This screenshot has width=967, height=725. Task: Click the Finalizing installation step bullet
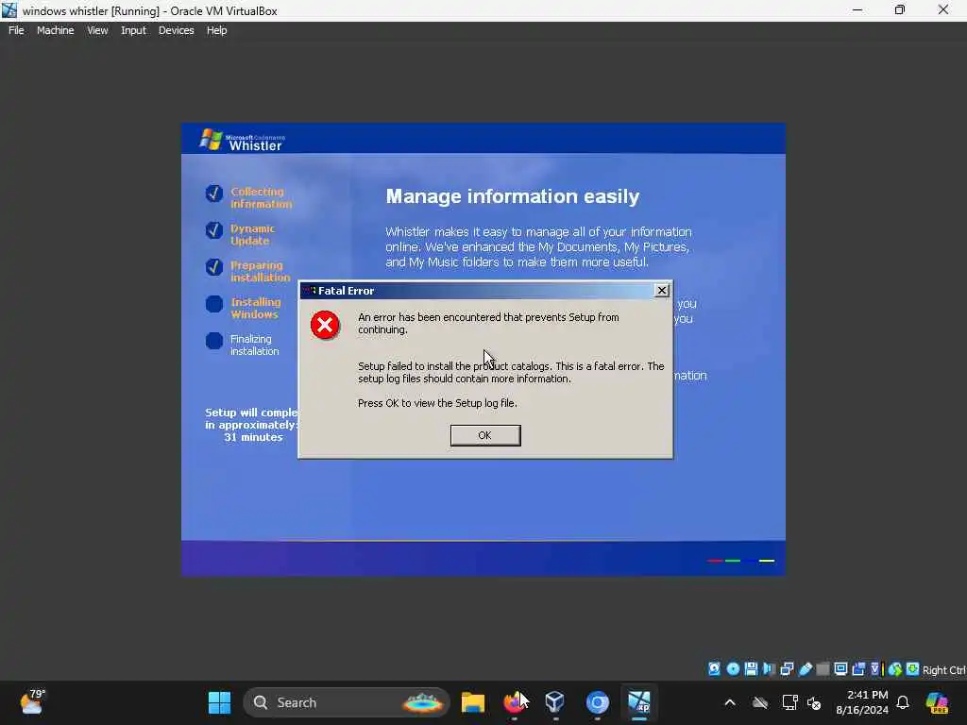214,341
